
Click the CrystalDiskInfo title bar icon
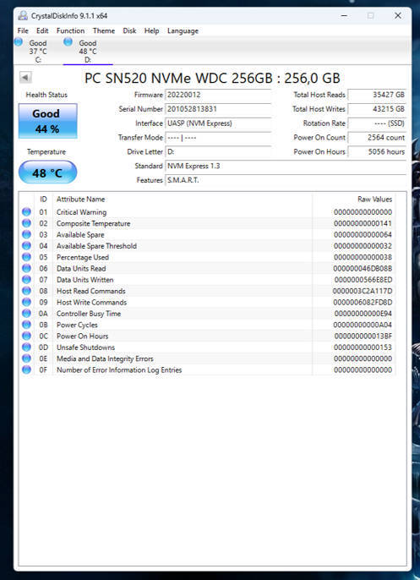click(x=23, y=15)
